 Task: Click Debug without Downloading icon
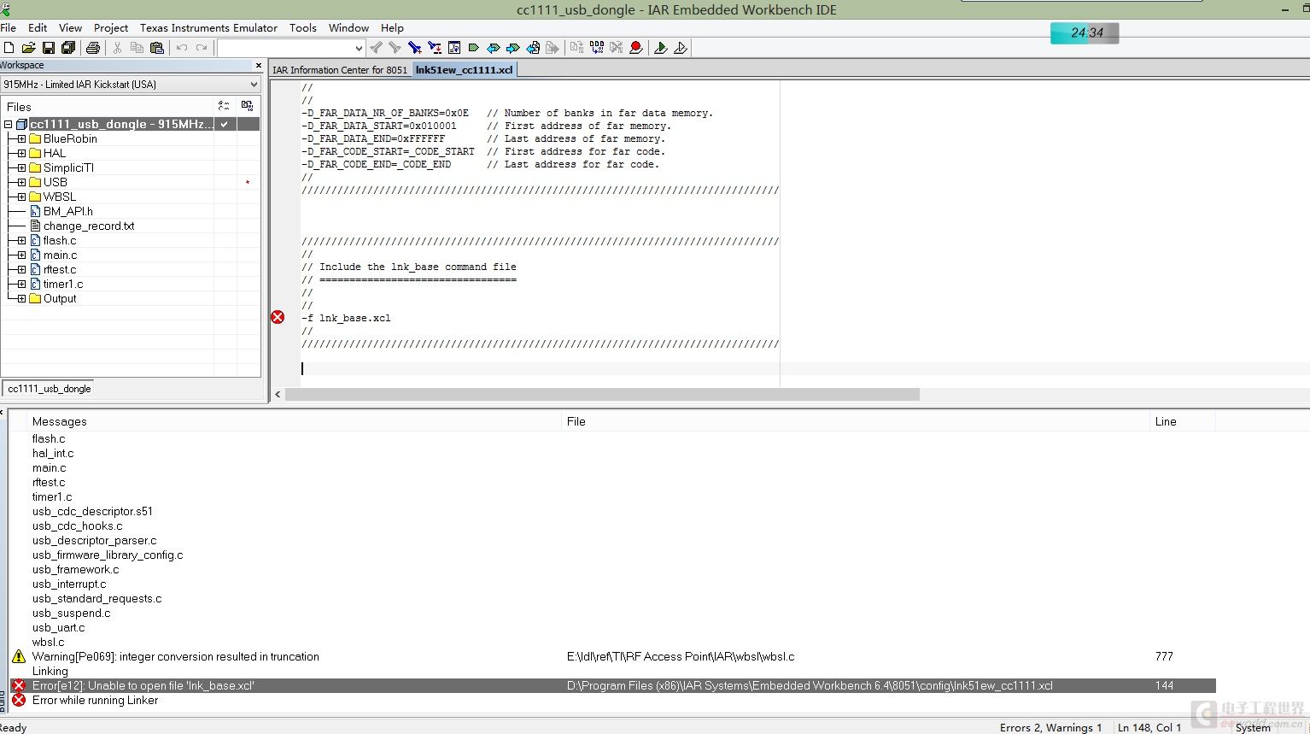pyautogui.click(x=681, y=48)
